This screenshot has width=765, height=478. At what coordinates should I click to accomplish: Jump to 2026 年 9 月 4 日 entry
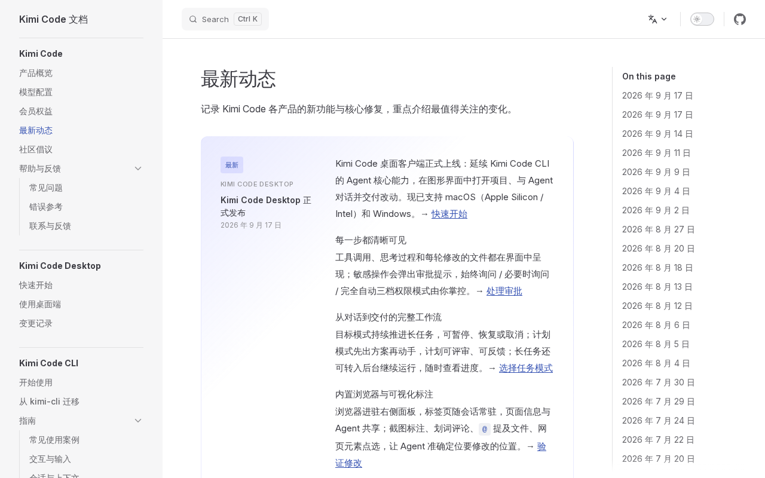tap(656, 191)
